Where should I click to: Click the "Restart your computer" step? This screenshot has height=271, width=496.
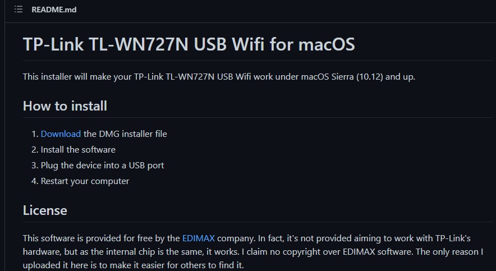pyautogui.click(x=85, y=181)
